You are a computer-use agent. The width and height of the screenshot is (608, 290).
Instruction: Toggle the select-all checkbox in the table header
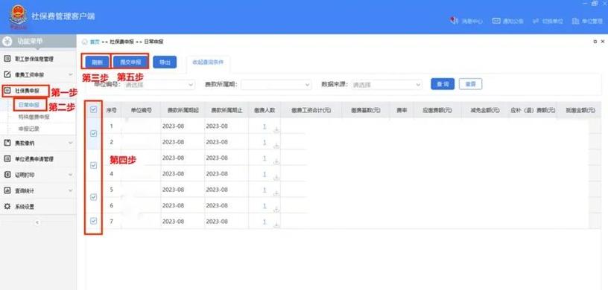(x=93, y=109)
